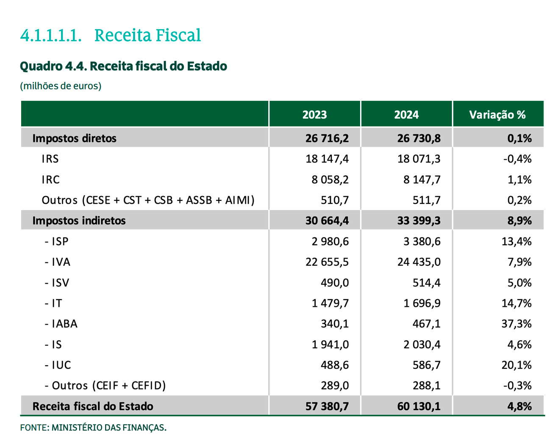The height and width of the screenshot is (442, 555).
Task: Click the value '26 716,2'
Action: pos(327,139)
